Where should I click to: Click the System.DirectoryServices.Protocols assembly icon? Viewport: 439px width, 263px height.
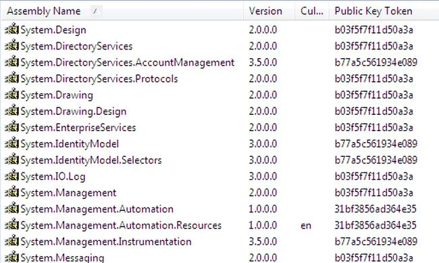click(12, 78)
